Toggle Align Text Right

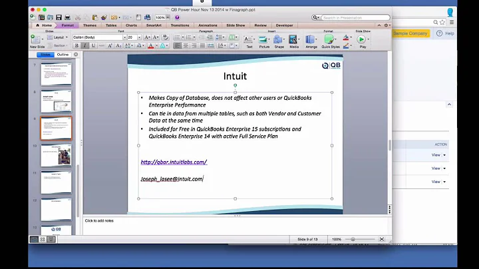coord(194,45)
